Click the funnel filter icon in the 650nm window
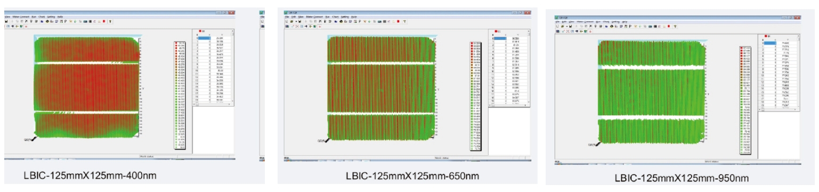This screenshot has height=192, width=819. 404,21
